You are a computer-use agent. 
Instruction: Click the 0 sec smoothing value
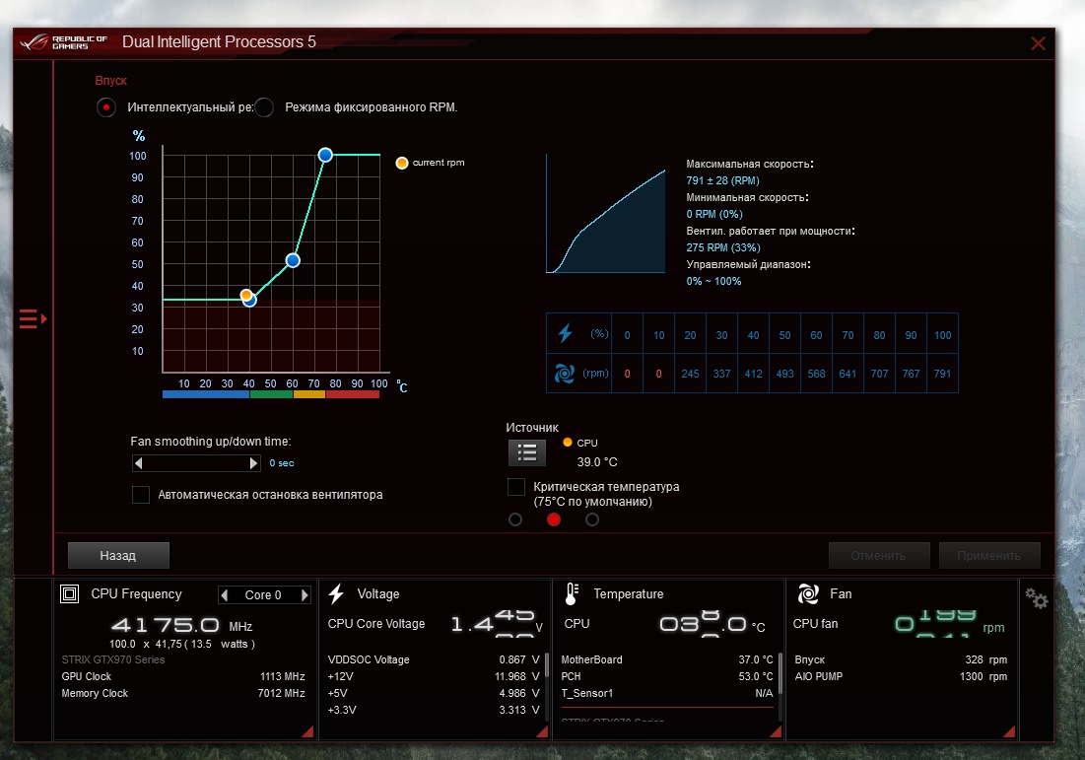point(282,463)
